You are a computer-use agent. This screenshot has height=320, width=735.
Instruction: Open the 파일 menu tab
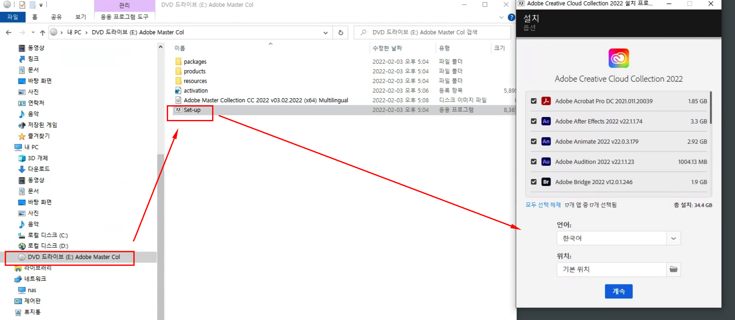13,17
